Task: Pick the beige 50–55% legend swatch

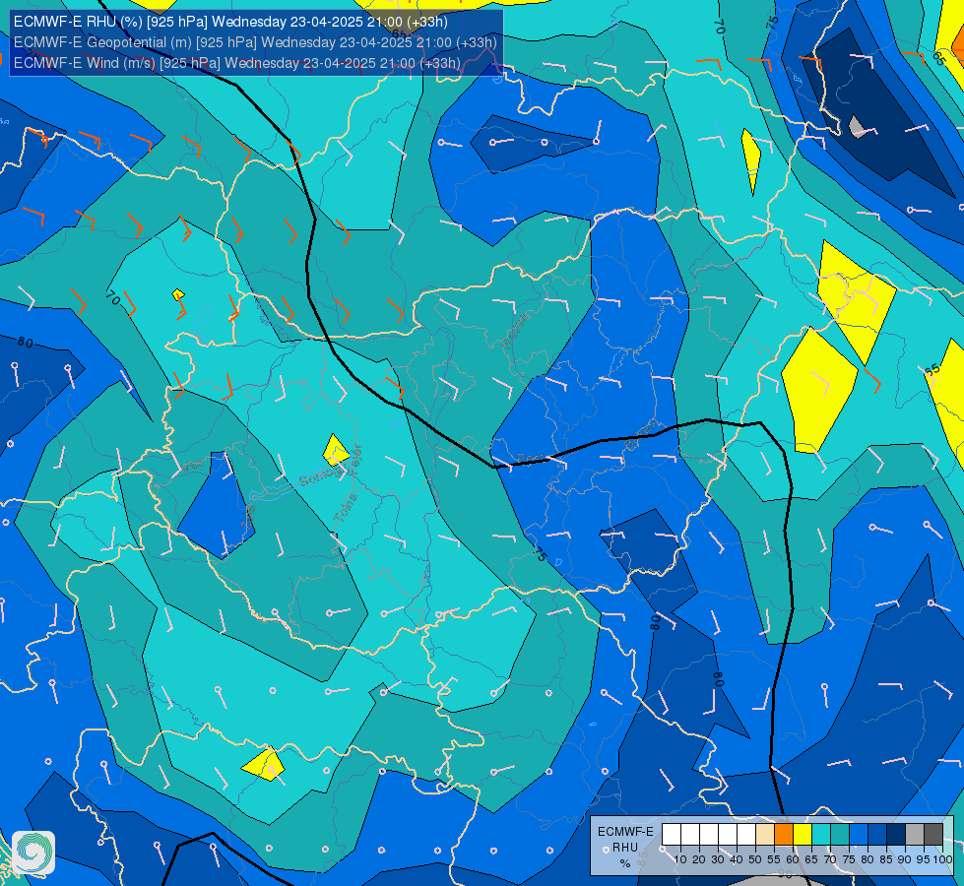Action: point(765,834)
